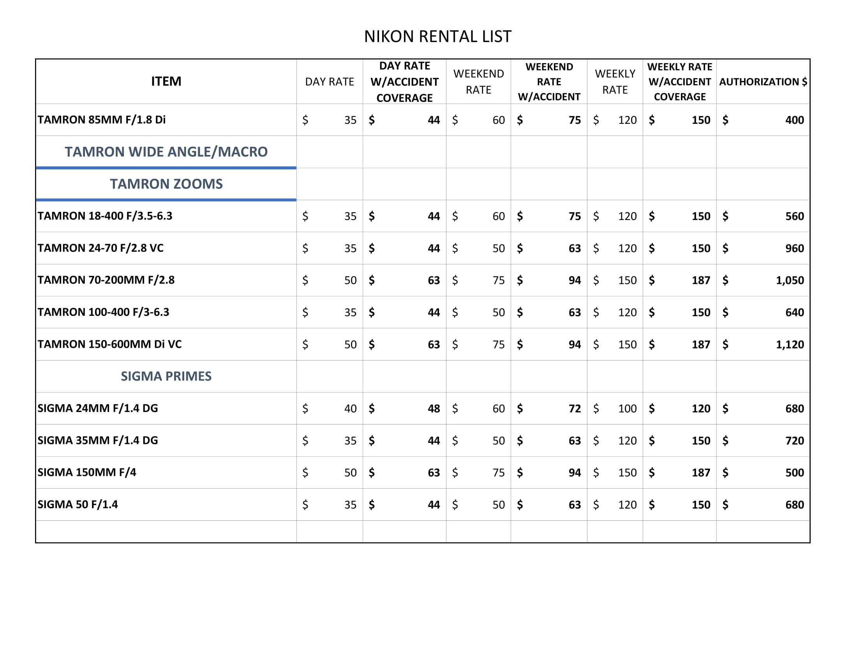Select authorization 640 for TAMRON 100-400
Viewport: 857px width, 662px height.
(794, 313)
